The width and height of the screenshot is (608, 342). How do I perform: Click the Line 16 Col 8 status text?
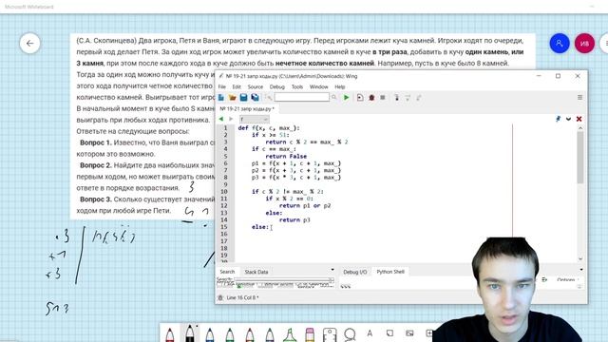[243, 297]
